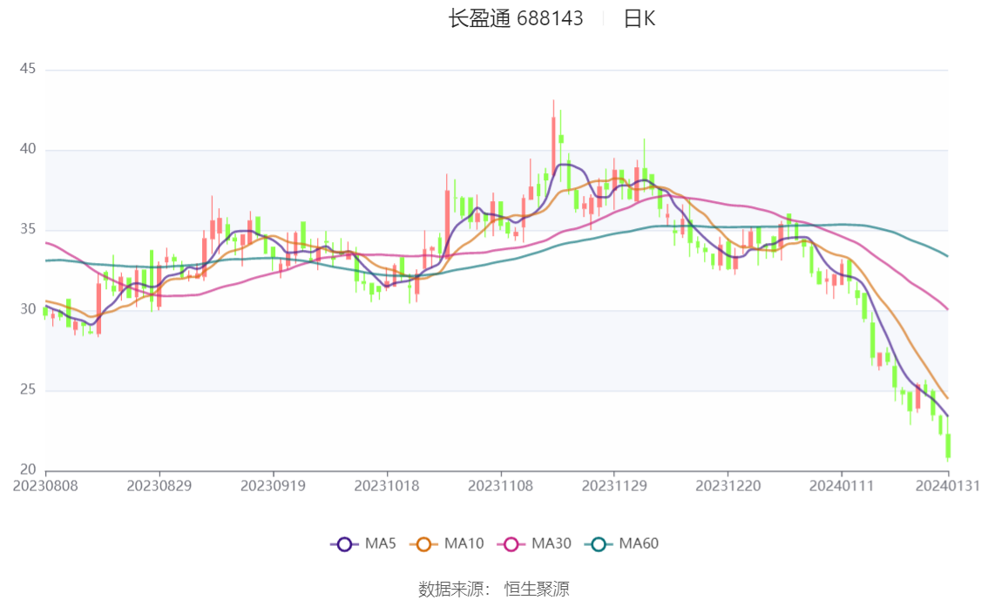
Task: Toggle the MA5 legend series
Action: 363,544
